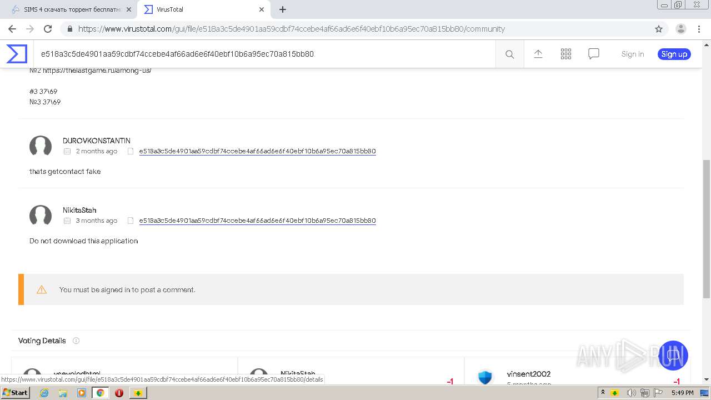Viewport: 711px width, 400px height.
Task: Click the Action Center flag icon
Action: click(x=658, y=393)
